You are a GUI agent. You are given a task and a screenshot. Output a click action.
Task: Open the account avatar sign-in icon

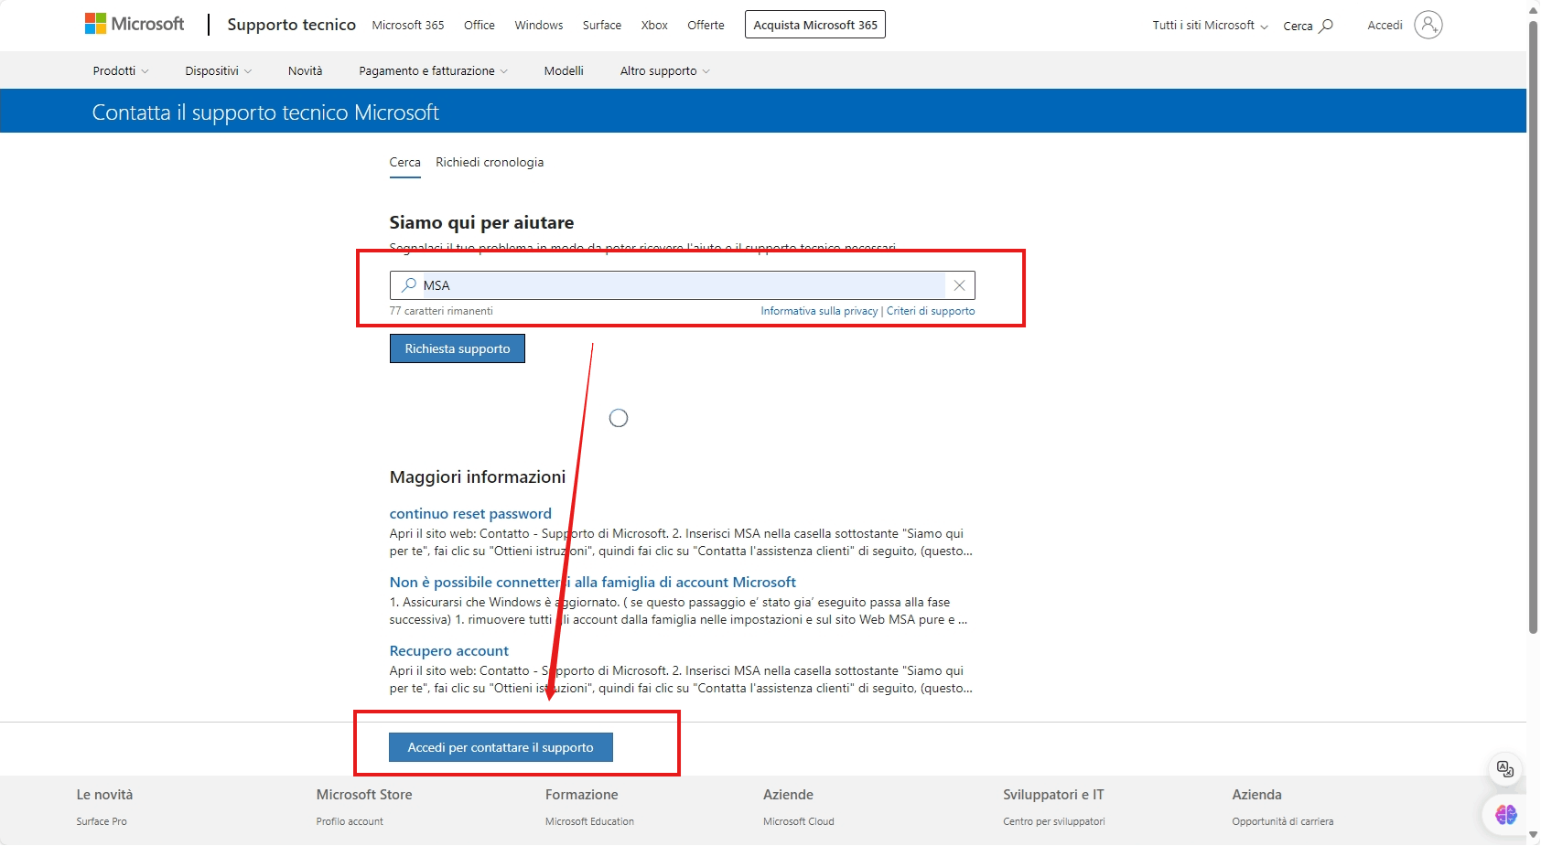[x=1428, y=25]
